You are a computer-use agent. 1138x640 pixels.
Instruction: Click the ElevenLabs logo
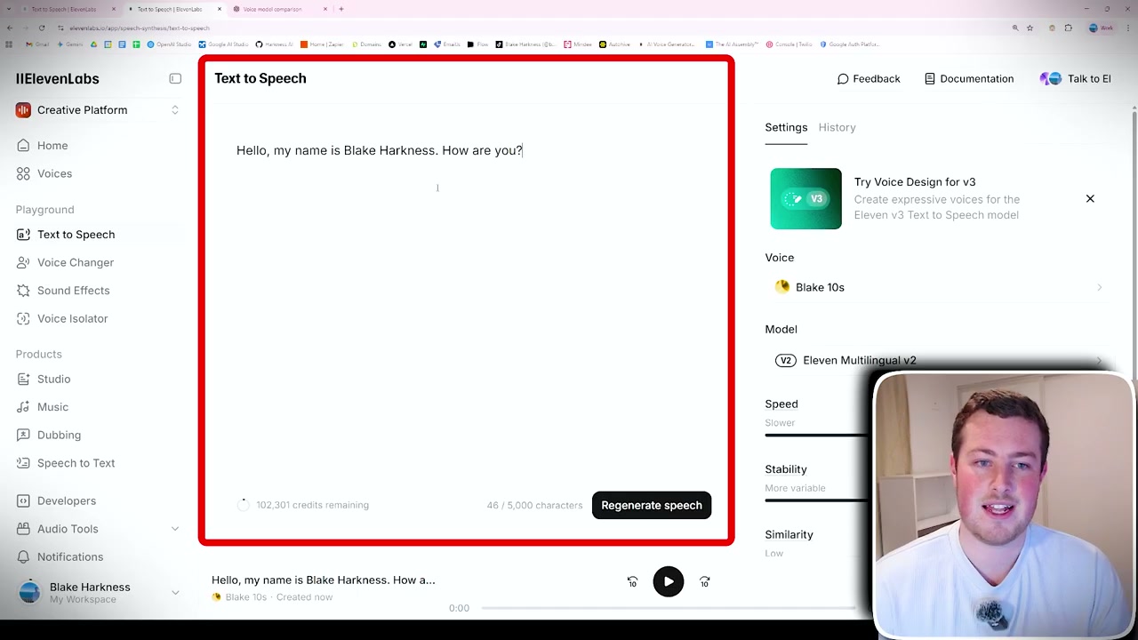pyautogui.click(x=57, y=79)
